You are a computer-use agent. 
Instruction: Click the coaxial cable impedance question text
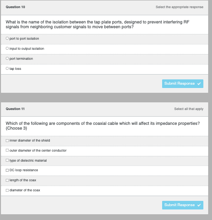click(x=103, y=126)
